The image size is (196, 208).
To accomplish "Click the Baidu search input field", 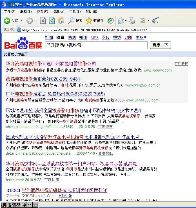I will coord(96,45).
